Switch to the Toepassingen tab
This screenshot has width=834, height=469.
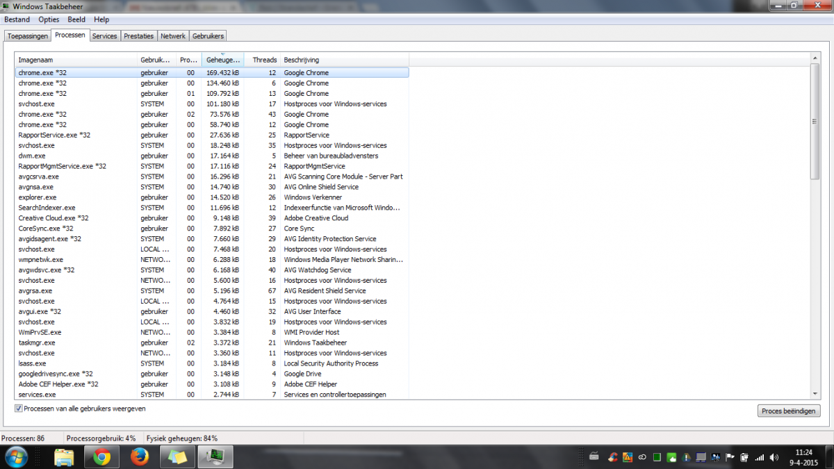pos(27,35)
